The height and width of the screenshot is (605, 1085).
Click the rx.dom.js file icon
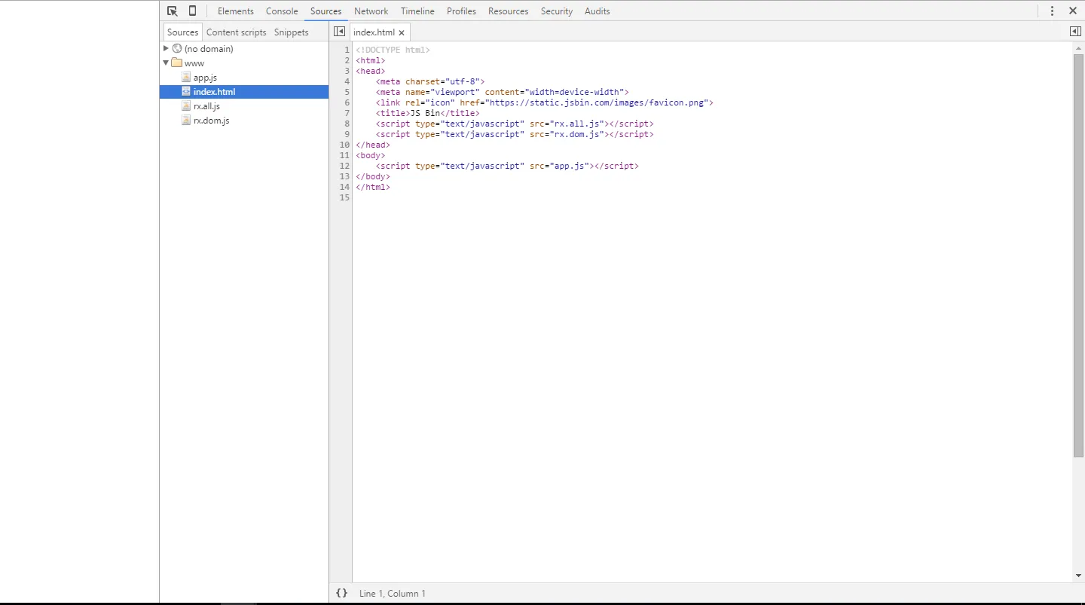tap(186, 121)
